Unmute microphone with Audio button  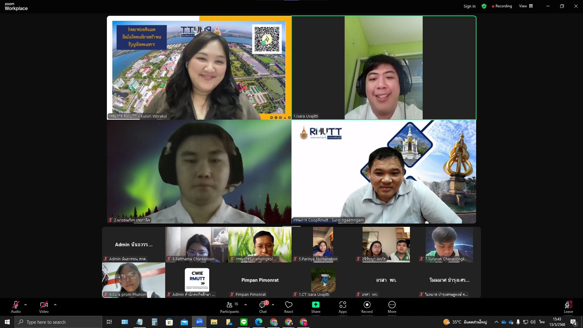16,307
